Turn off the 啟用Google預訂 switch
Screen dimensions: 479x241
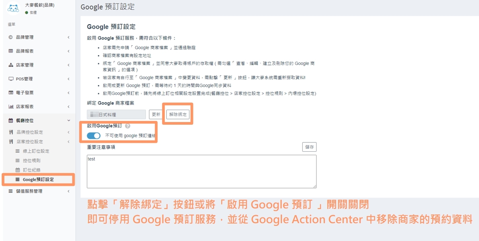(x=93, y=136)
